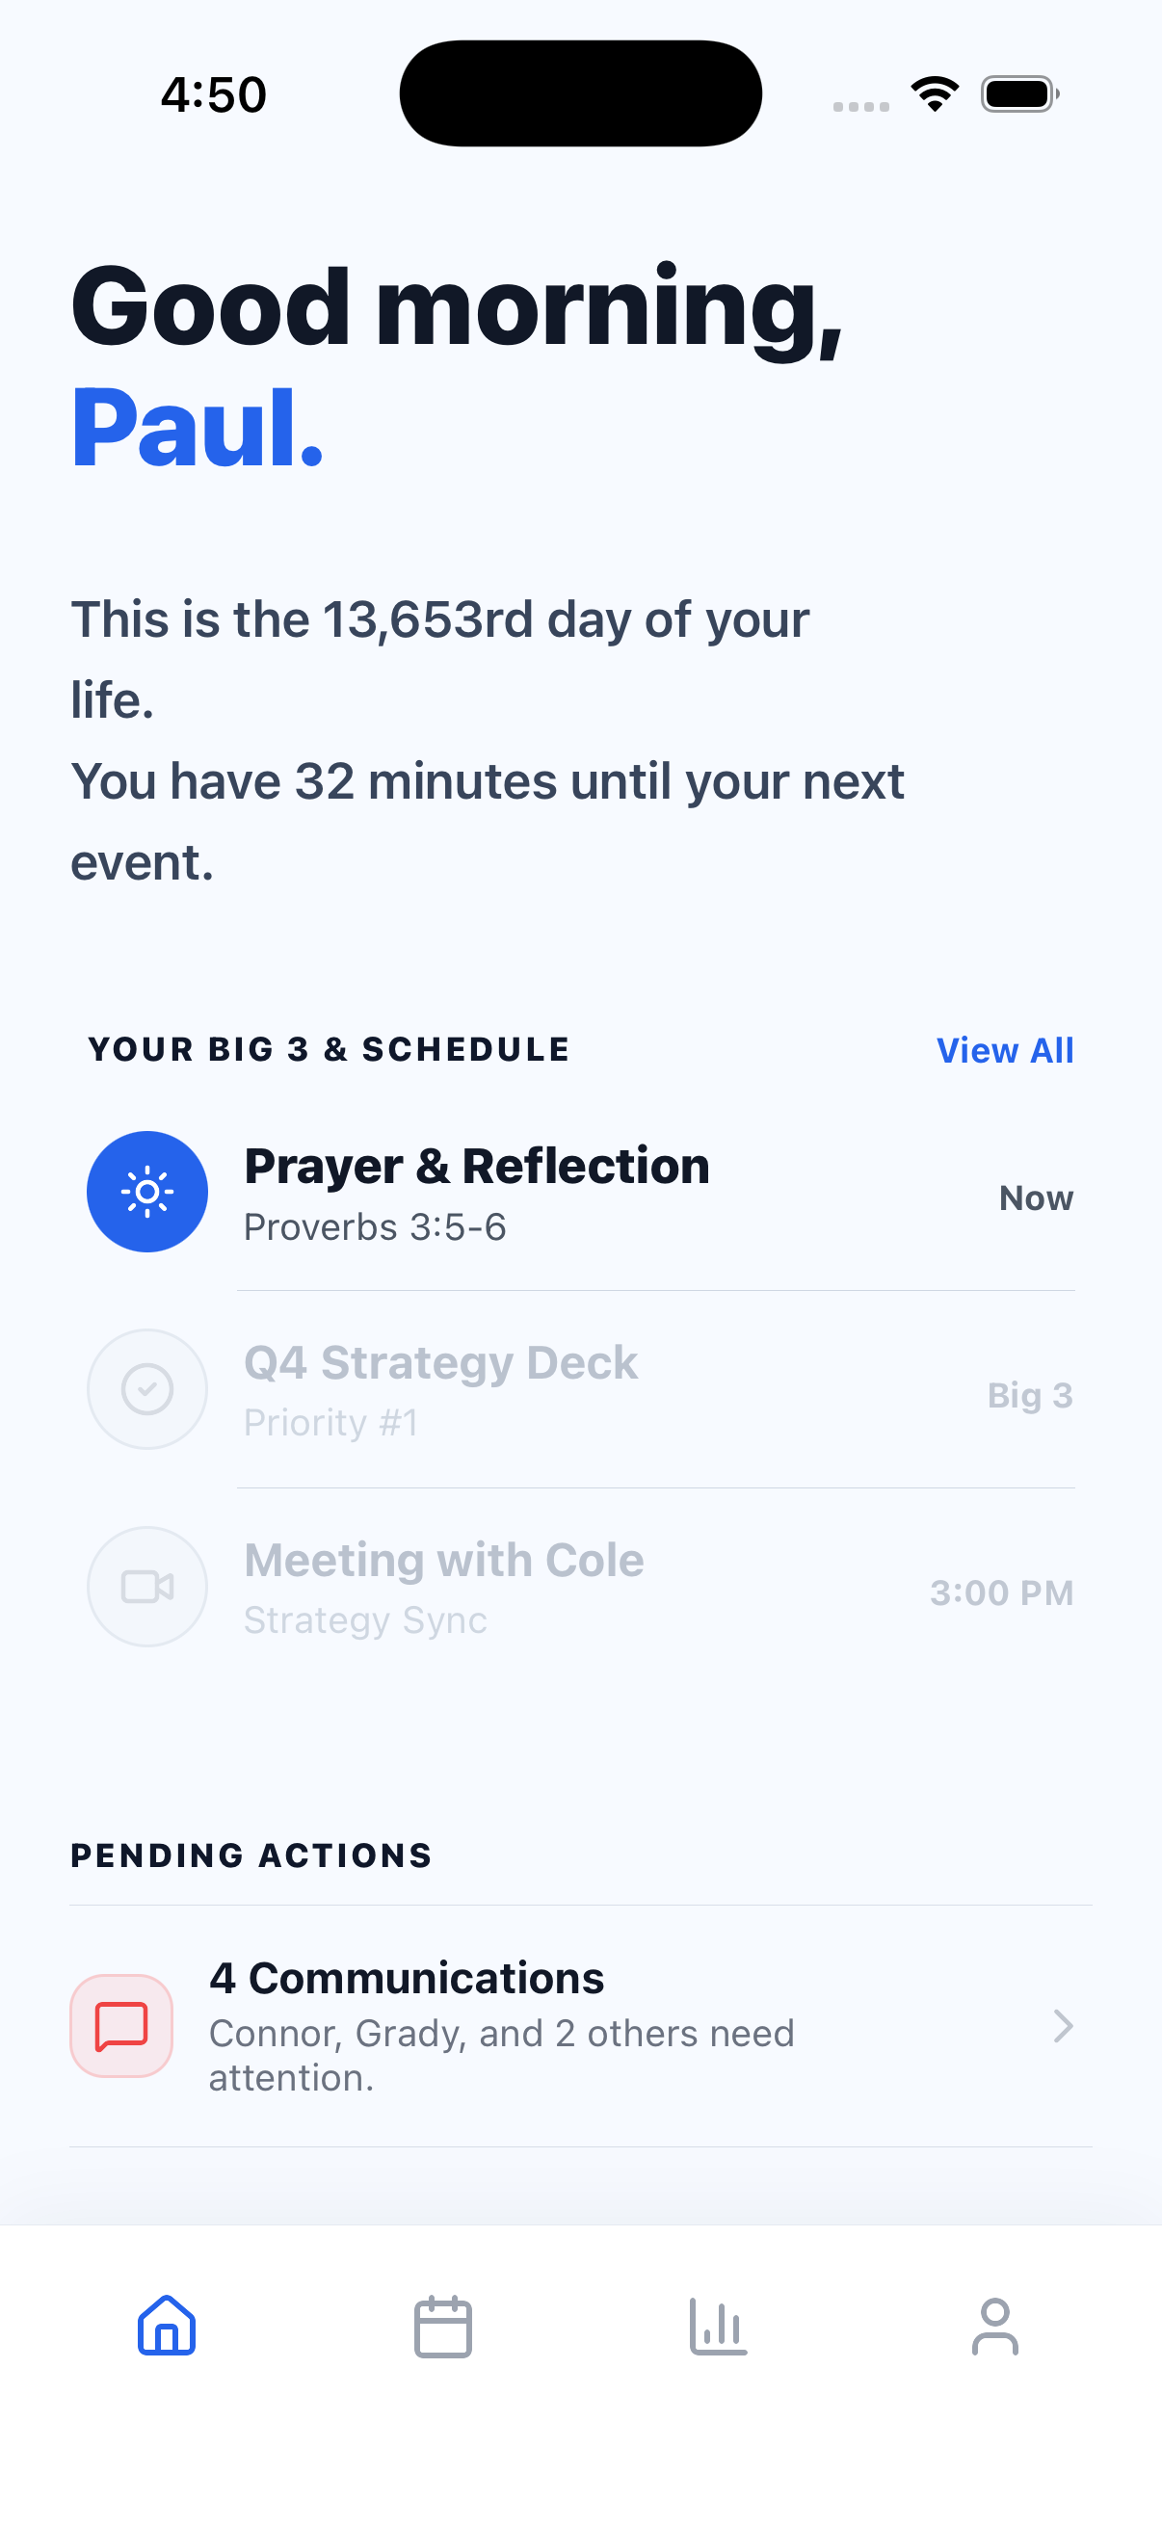Open the Prayer & Reflection item

pyautogui.click(x=477, y=1166)
